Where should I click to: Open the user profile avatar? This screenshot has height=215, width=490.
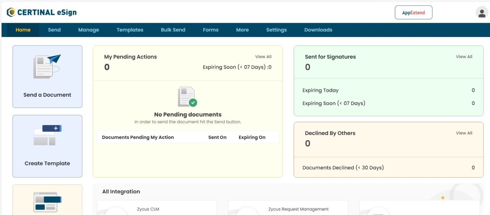[x=482, y=13]
